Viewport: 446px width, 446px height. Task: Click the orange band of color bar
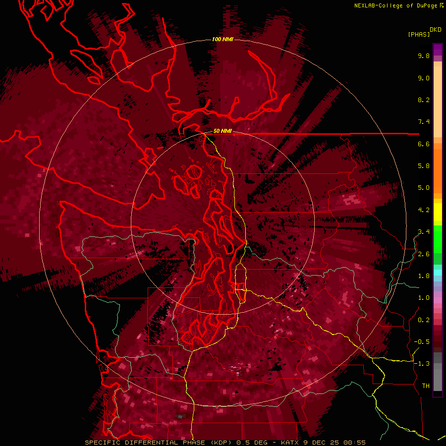click(438, 168)
